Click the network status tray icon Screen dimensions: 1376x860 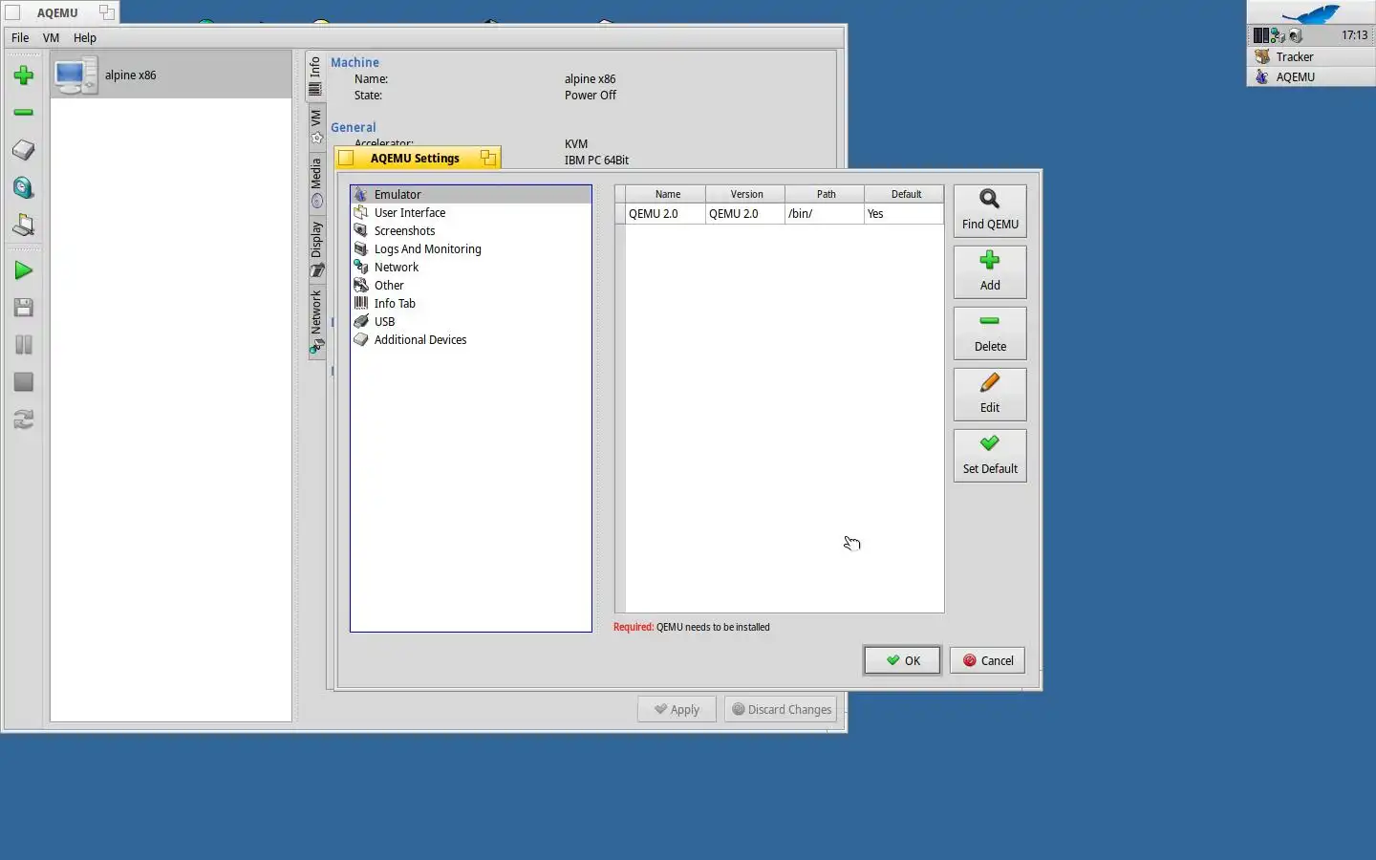coord(1278,35)
